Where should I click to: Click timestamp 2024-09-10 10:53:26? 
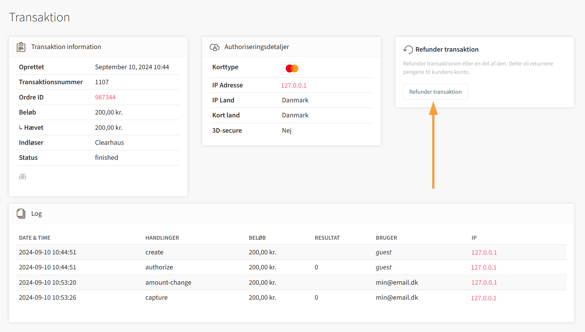coord(48,297)
